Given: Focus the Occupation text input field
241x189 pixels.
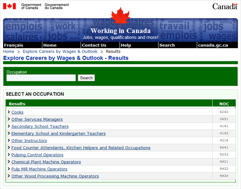Looking at the screenshot, I should [41, 78].
